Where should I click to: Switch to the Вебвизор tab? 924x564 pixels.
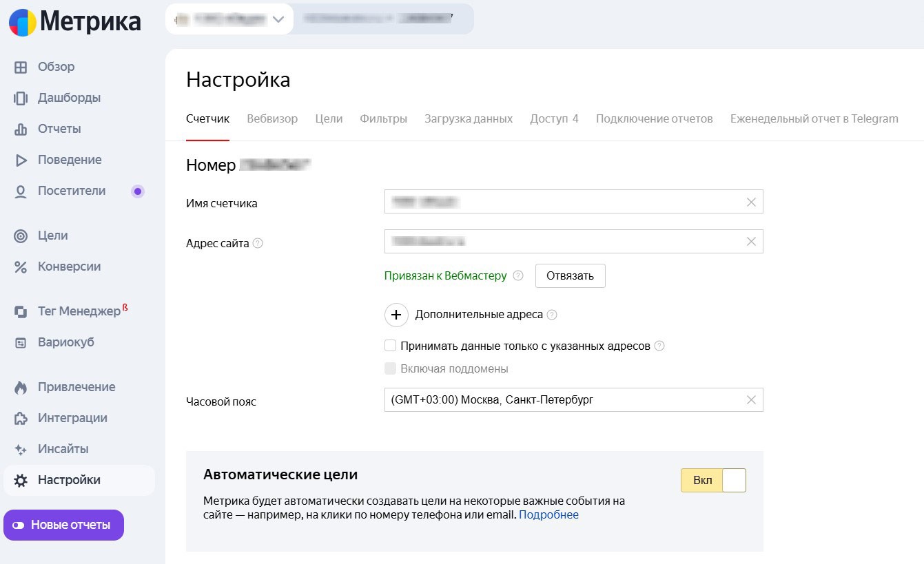(271, 118)
